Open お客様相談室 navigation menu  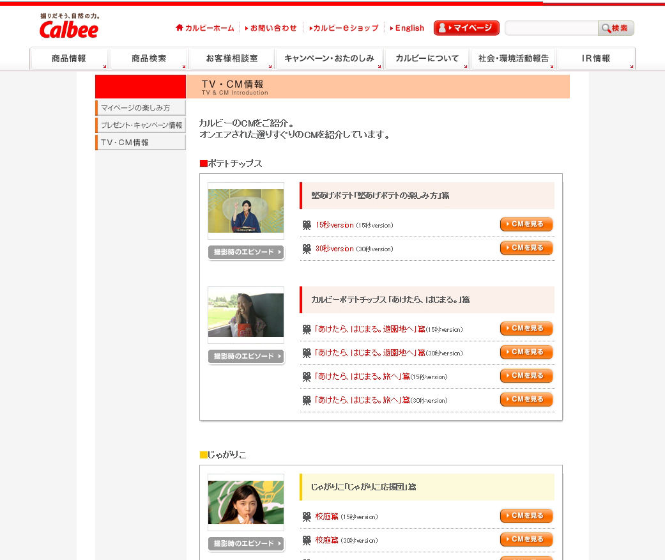(231, 58)
